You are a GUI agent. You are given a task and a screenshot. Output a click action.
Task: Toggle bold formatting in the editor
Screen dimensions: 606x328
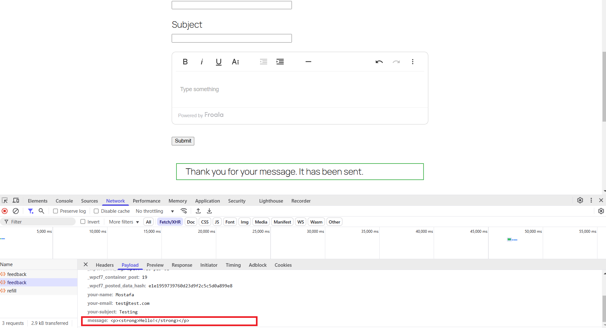tap(185, 62)
